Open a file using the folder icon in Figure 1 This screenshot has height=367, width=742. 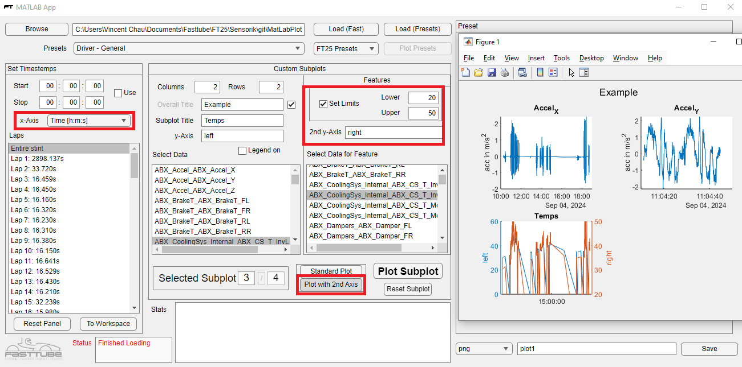point(478,72)
